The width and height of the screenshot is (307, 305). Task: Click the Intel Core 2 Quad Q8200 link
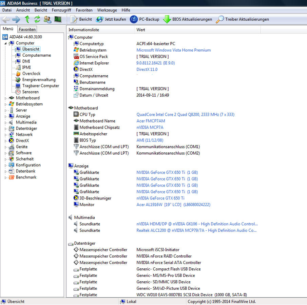point(185,115)
